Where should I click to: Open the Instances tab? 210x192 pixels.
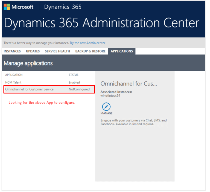click(12, 51)
